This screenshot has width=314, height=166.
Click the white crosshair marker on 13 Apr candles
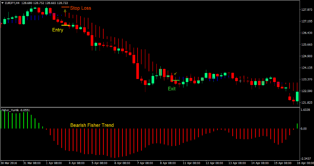(x=240, y=81)
